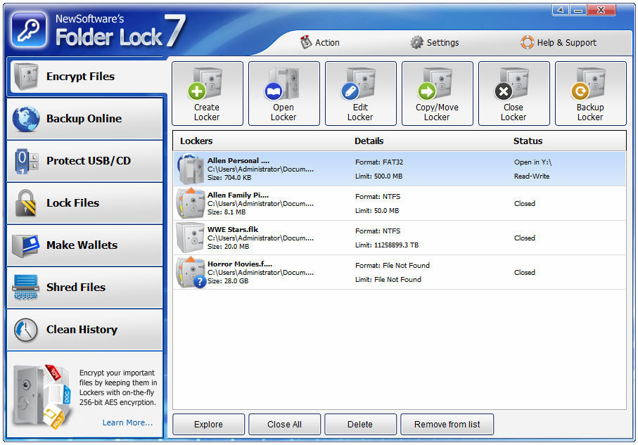The height and width of the screenshot is (445, 638).
Task: Click the Shred Files shredder icon
Action: pyautogui.click(x=25, y=287)
